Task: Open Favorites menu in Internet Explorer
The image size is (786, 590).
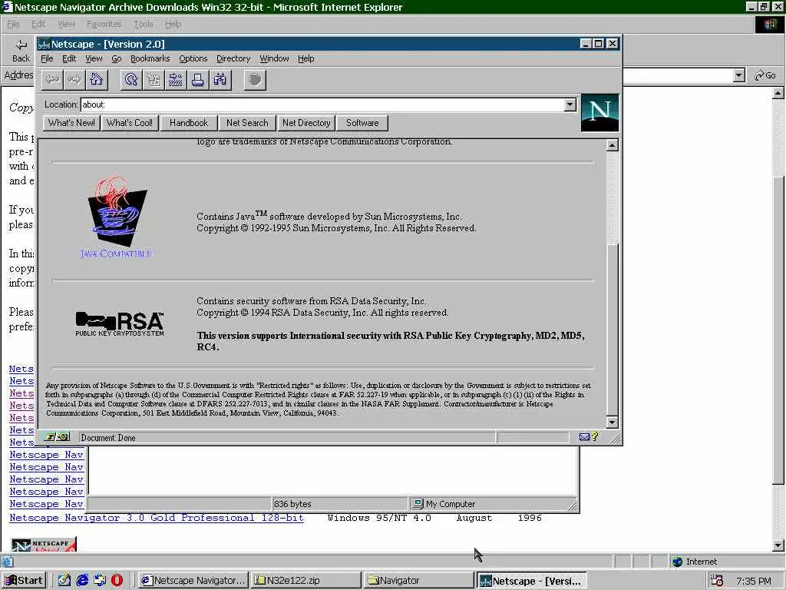Action: coord(104,24)
